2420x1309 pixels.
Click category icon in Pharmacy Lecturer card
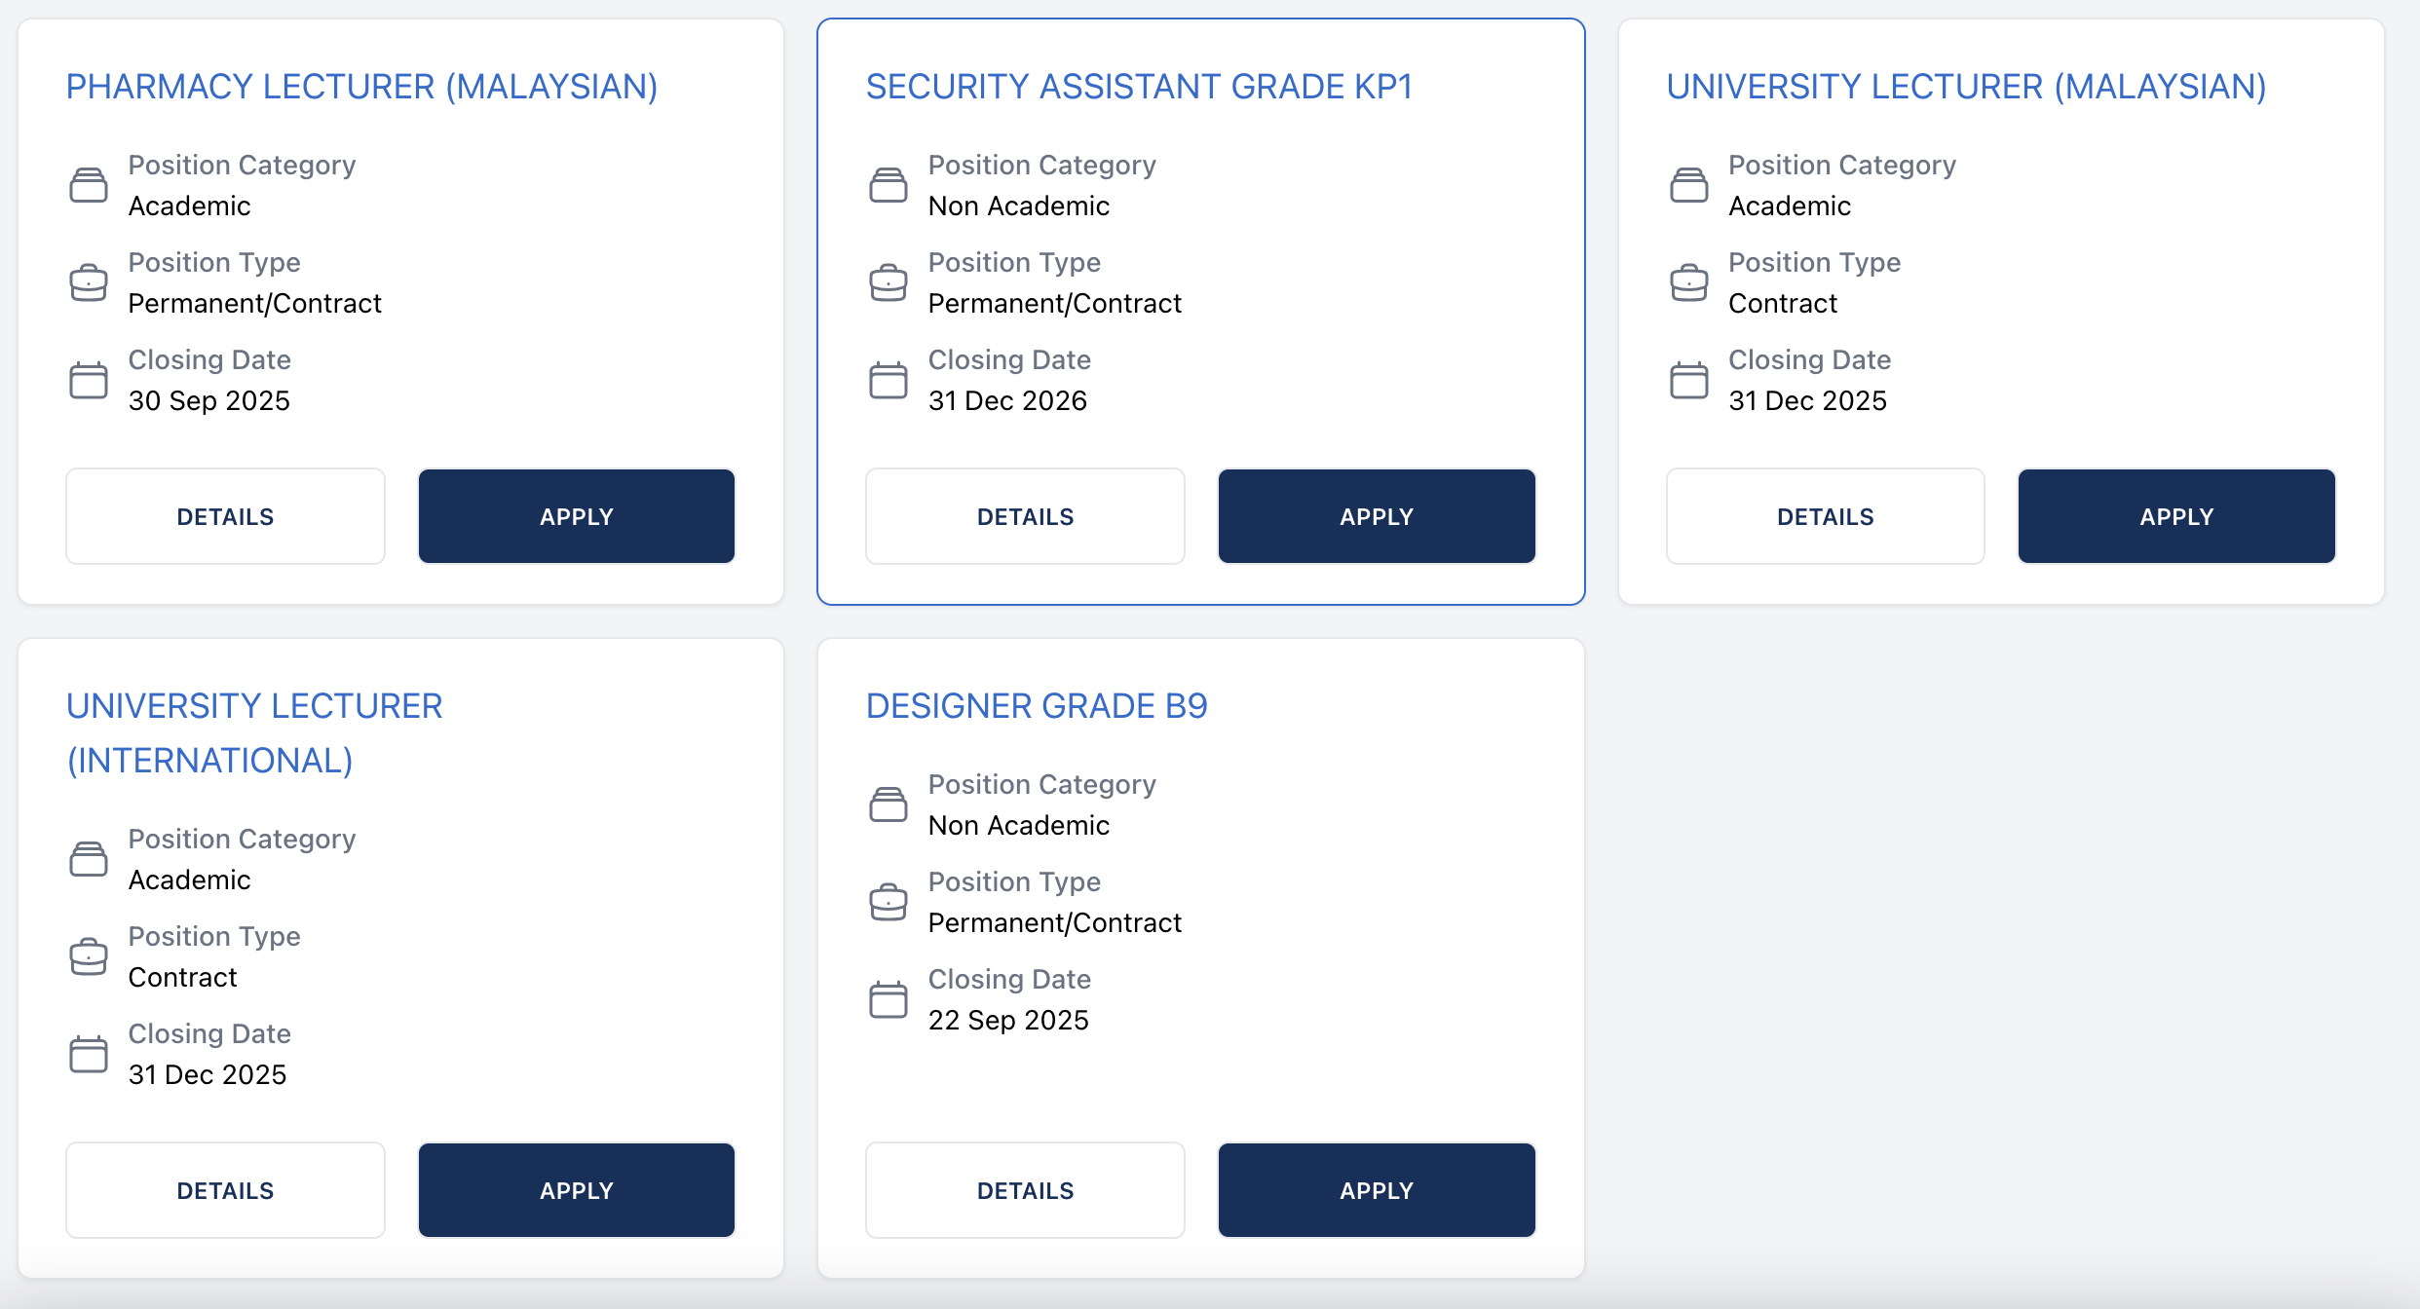89,185
